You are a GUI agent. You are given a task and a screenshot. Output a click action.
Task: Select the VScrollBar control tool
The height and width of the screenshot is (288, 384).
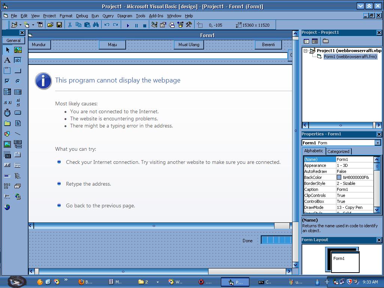tap(18, 102)
